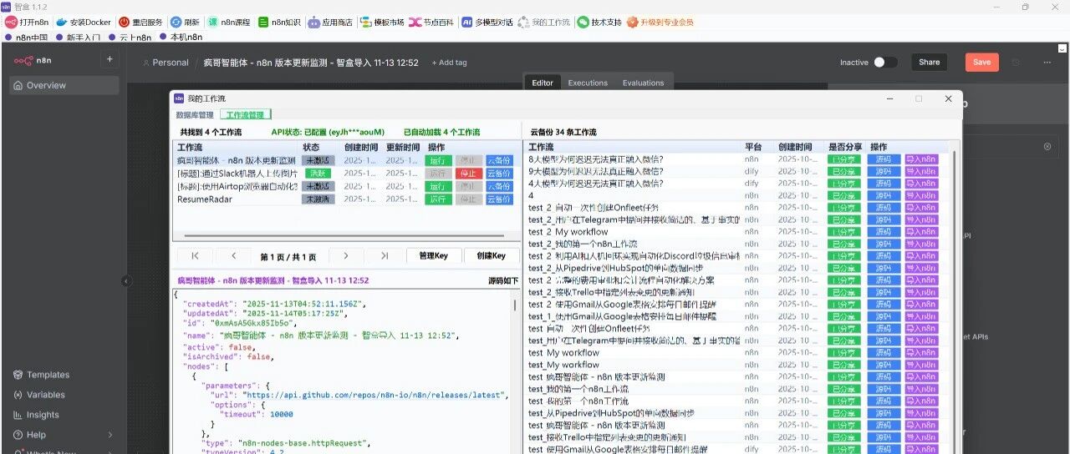Image resolution: width=1070 pixels, height=454 pixels.
Task: Click the 活跃 status badge
Action: coord(318,174)
